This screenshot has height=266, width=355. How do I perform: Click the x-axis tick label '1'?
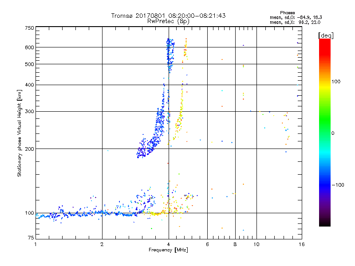[35, 244]
